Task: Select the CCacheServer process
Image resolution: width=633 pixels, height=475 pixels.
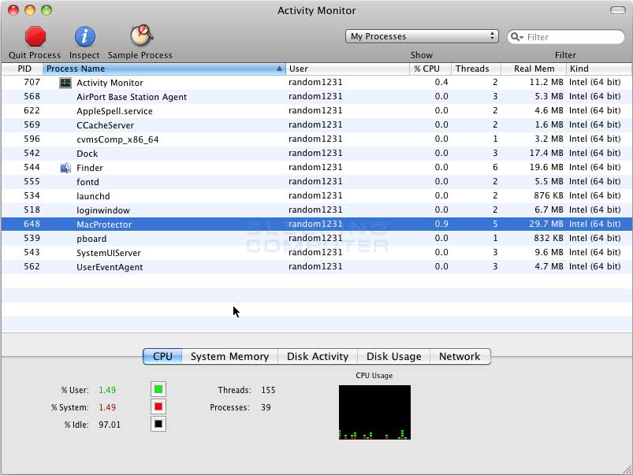Action: coord(317,124)
